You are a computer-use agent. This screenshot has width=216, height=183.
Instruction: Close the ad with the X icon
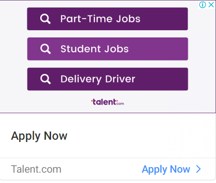[x=211, y=5]
